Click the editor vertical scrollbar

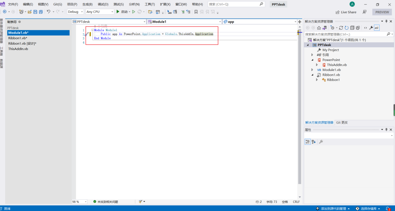[x=300, y=106]
